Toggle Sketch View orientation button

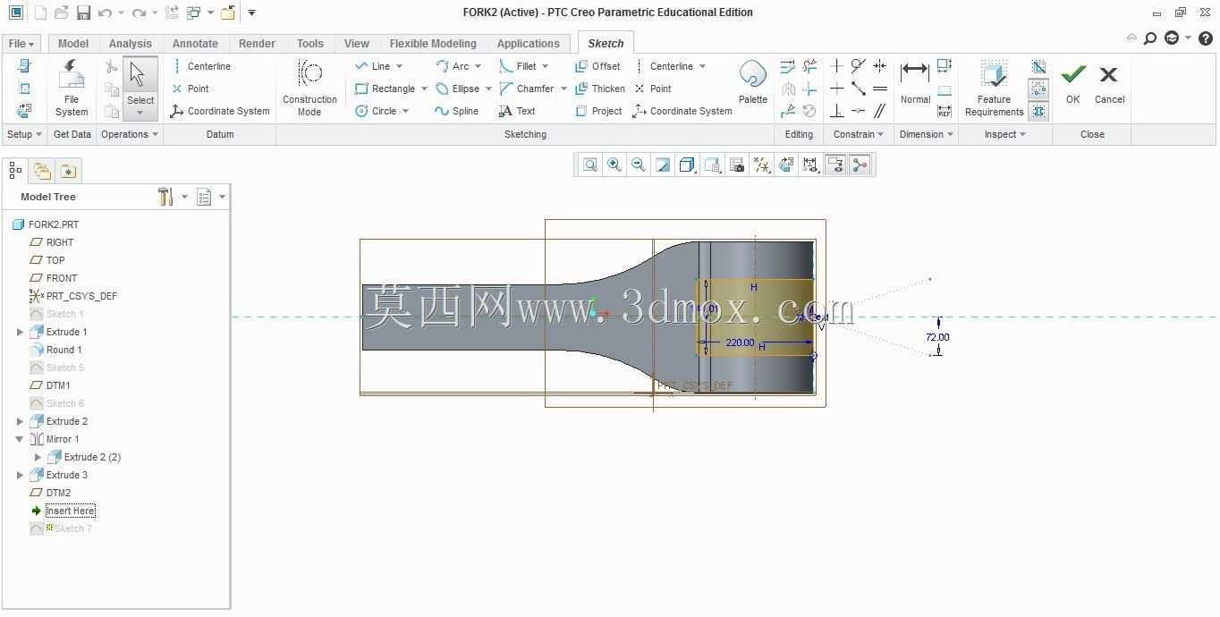pos(786,165)
